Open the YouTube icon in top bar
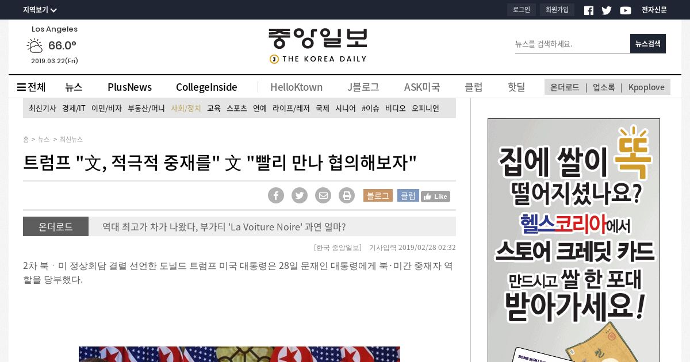This screenshot has height=362, width=690. tap(626, 10)
